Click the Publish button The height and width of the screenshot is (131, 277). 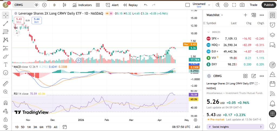[x=269, y=5]
